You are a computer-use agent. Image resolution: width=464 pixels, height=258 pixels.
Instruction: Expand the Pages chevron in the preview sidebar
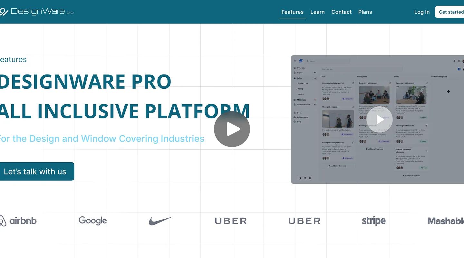pyautogui.click(x=315, y=73)
